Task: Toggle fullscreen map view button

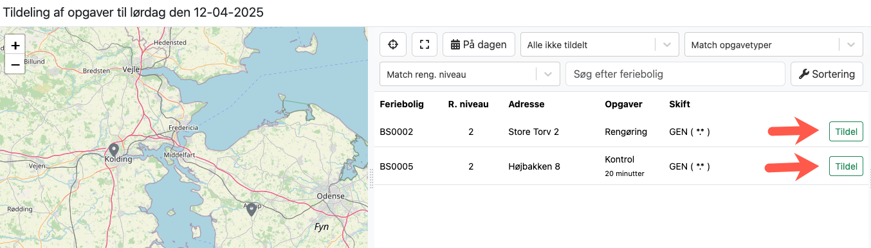Action: [x=425, y=44]
